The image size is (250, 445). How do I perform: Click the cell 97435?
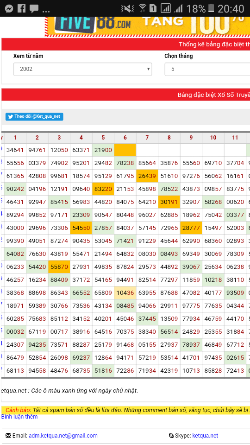point(213,358)
